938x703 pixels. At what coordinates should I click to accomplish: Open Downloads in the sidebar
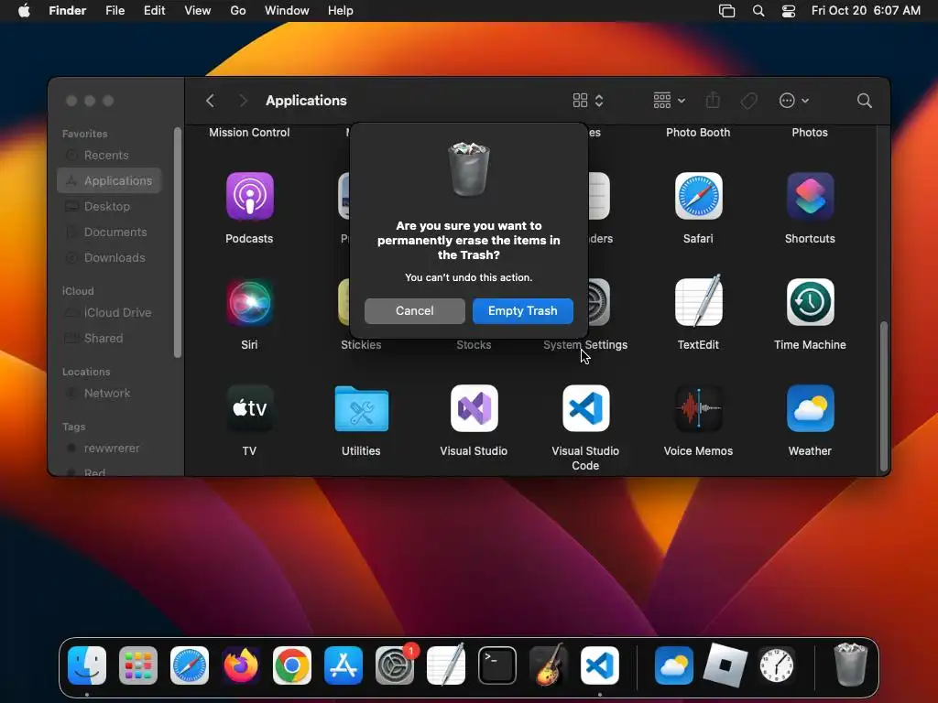(109, 257)
